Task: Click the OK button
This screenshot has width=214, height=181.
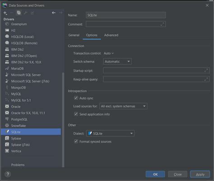Action: click(155, 174)
